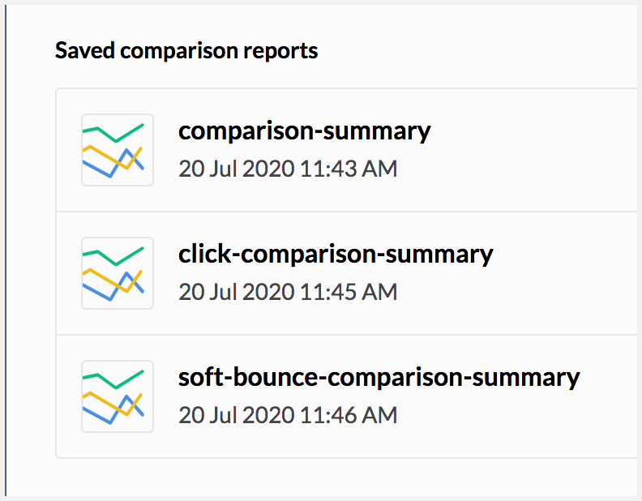Screen dimensions: 642x501
Task: Click the 20 Jul 2020 11:45 AM timestamp
Action: point(288,293)
